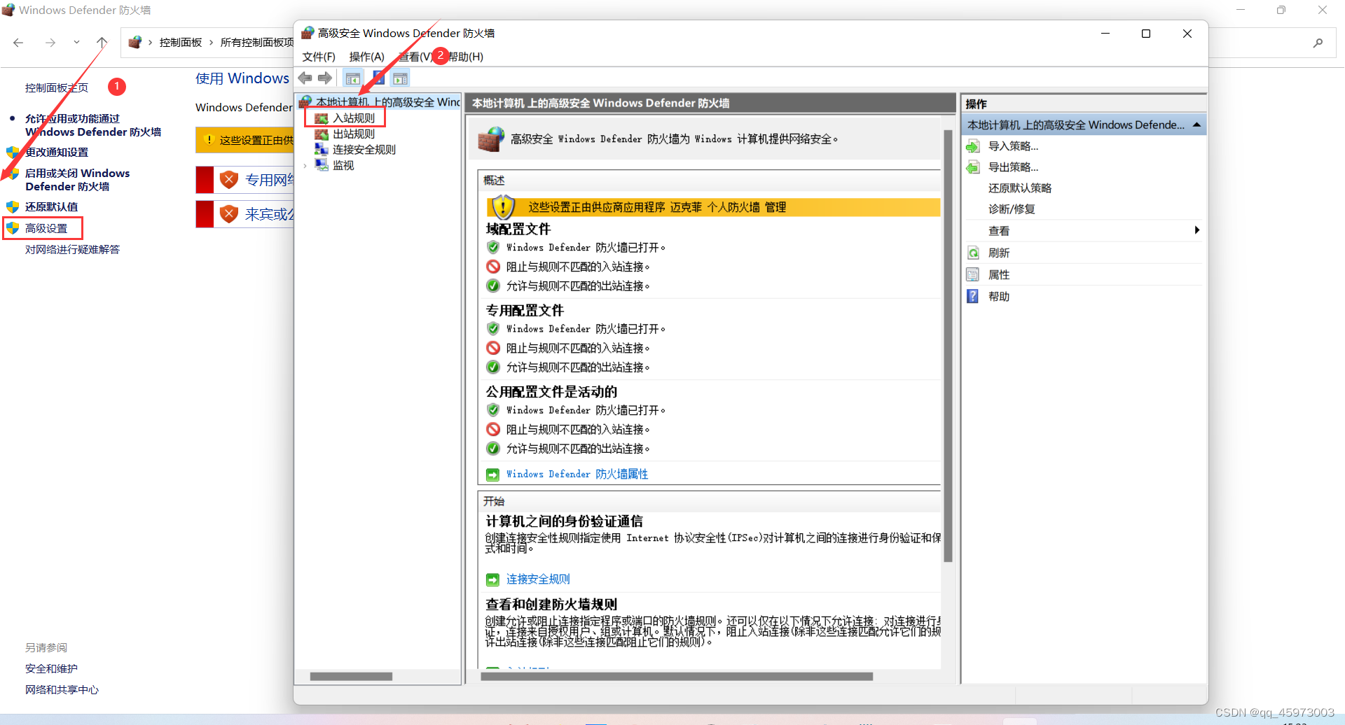
Task: Click the green arrow icon beside Windows Defender 防火墙属性
Action: pyautogui.click(x=492, y=474)
